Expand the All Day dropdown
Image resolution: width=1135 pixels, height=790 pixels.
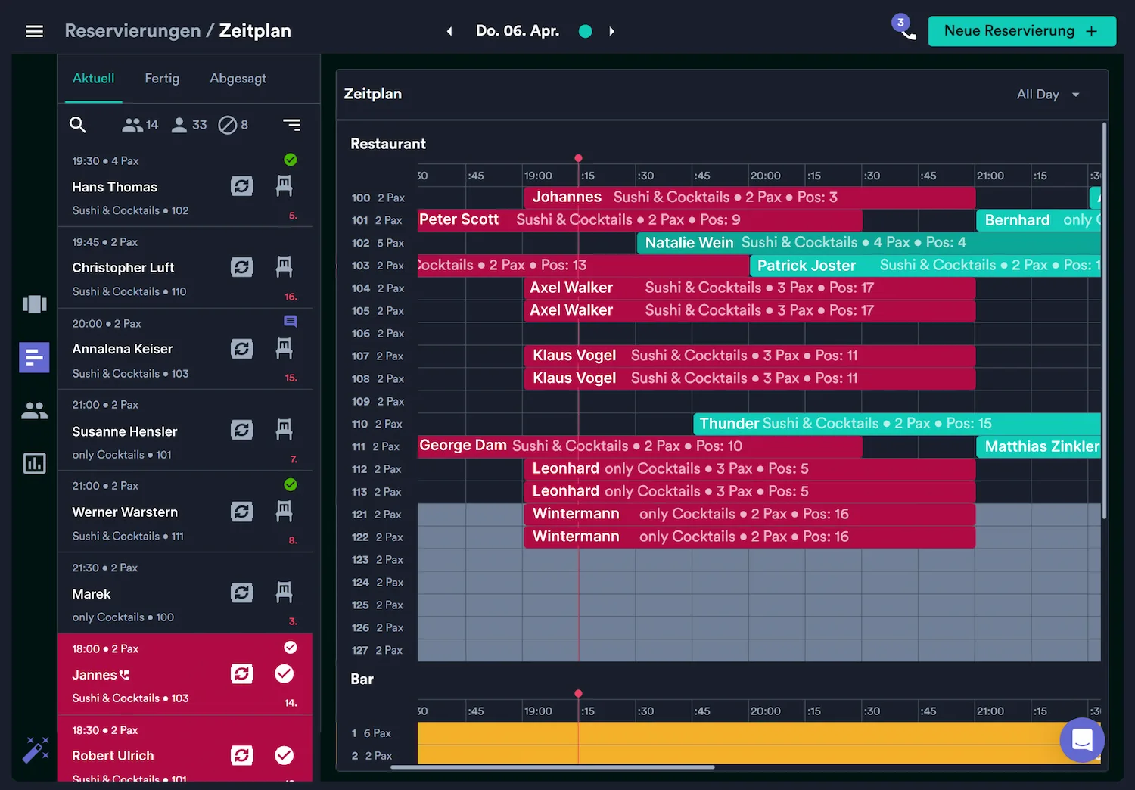[x=1048, y=95]
